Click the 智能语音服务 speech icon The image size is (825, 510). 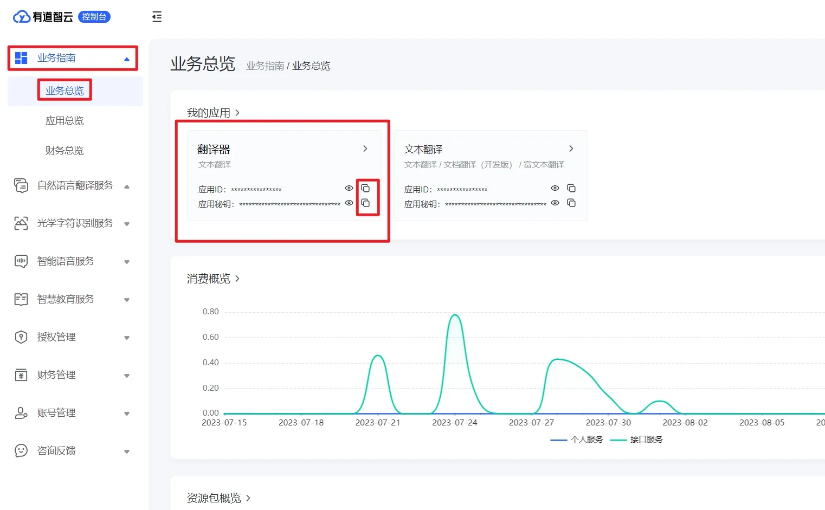click(21, 261)
